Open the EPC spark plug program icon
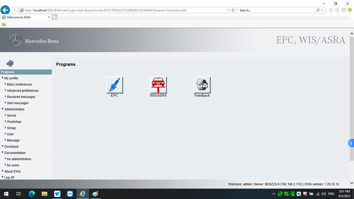This screenshot has height=199, width=354. 115,85
